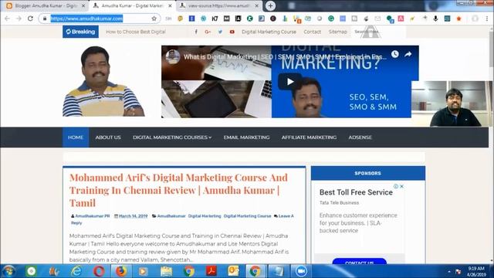Open the Mohammed Arif's Digital Marketing Course article
This screenshot has width=494, height=278.
click(x=178, y=191)
